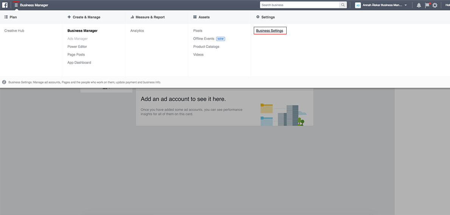Open Product Catalogs
This screenshot has width=450, height=215.
tap(206, 47)
